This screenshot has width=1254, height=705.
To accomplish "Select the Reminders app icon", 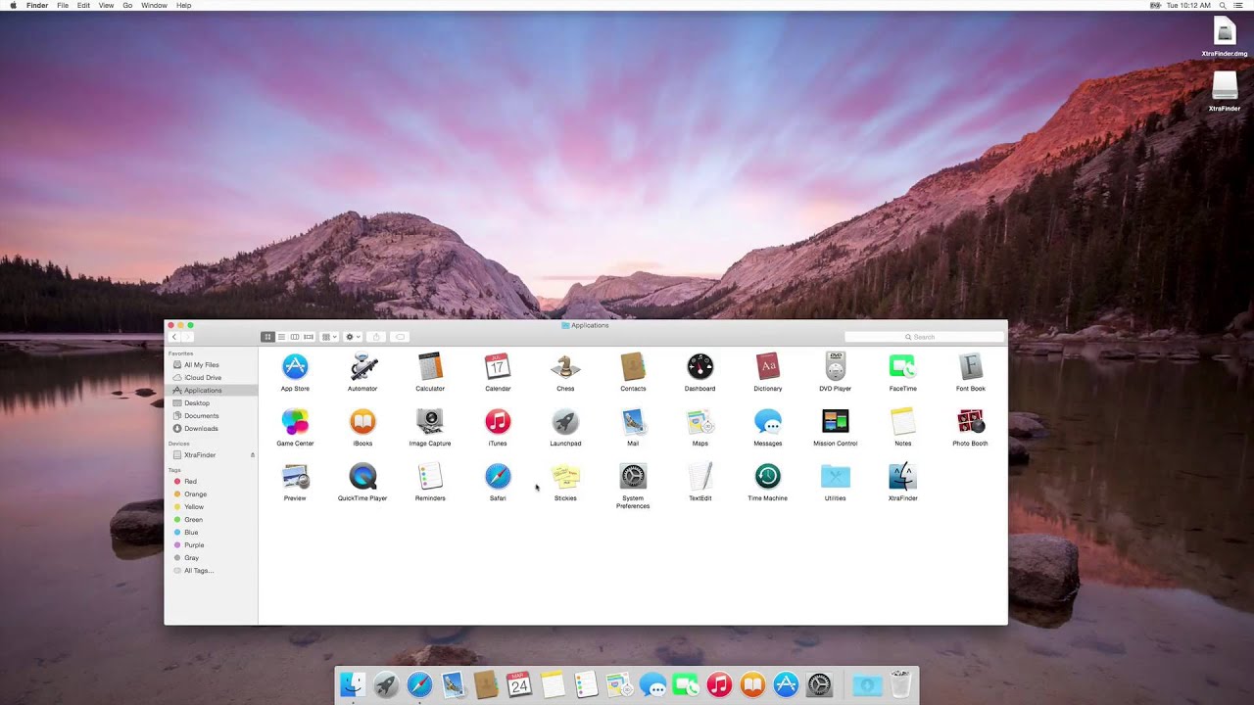I will tap(430, 477).
